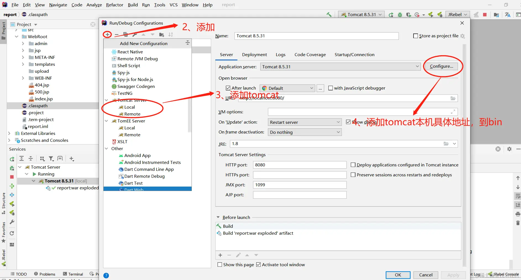Viewport: 521px width, 280px height.
Task: Click the Rerun icon in main toolbar
Action: (391, 15)
